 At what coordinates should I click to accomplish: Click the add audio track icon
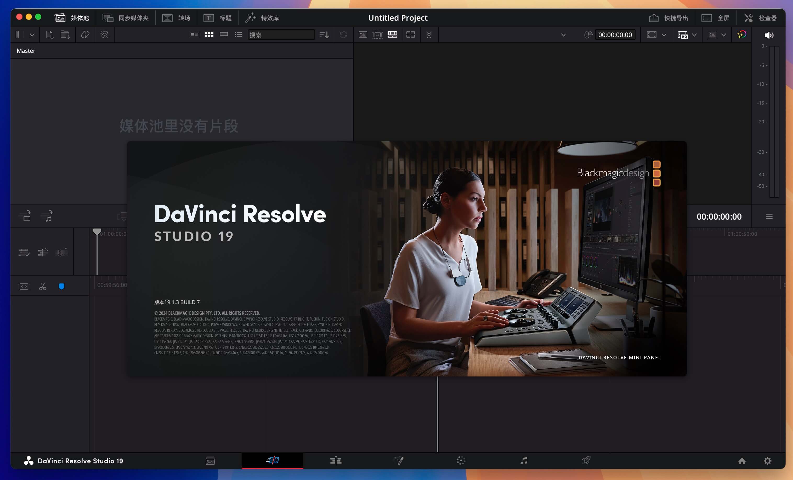click(x=47, y=216)
